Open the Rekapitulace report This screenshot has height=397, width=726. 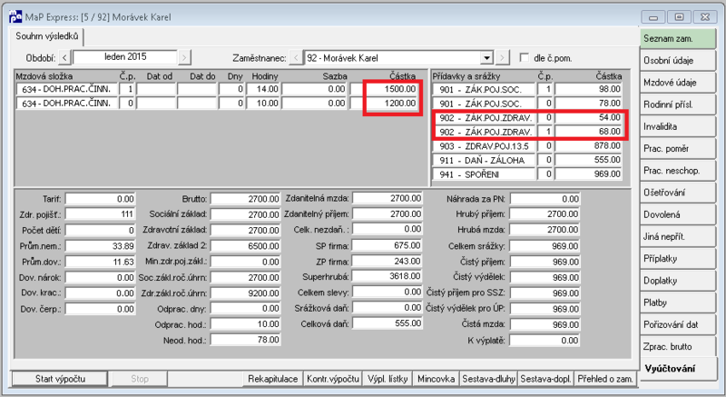[x=273, y=379]
